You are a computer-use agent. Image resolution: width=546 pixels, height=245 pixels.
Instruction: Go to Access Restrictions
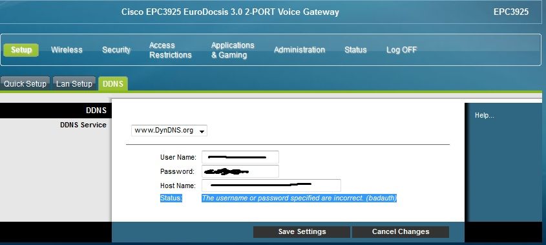pyautogui.click(x=171, y=50)
